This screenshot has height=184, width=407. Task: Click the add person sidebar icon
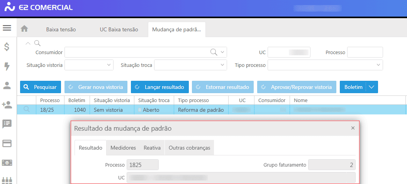pyautogui.click(x=7, y=105)
